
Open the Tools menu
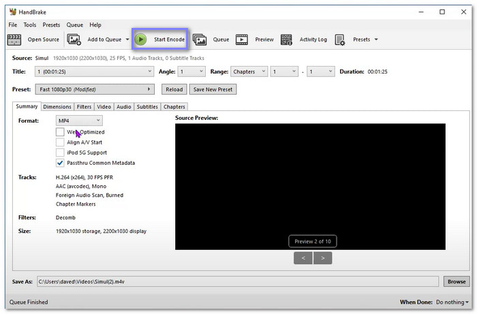coord(30,25)
